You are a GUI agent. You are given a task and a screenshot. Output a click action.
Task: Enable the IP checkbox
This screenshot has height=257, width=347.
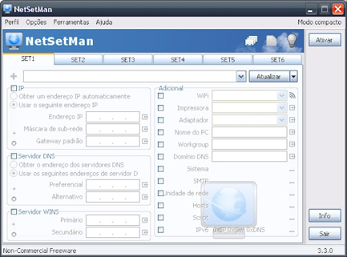14,88
